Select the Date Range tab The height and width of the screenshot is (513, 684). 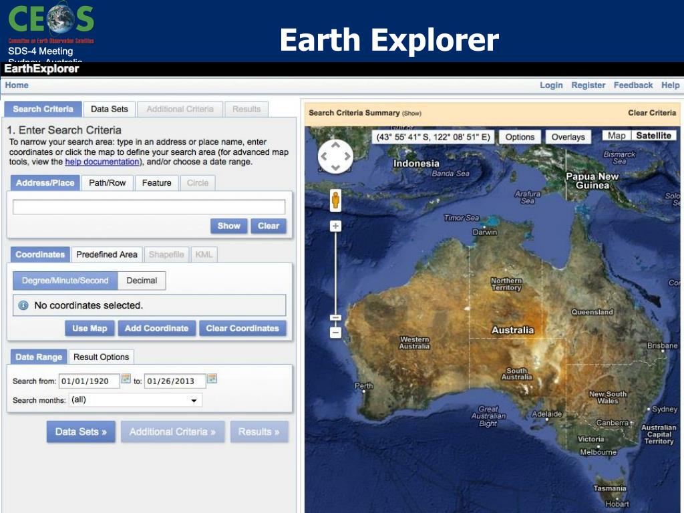click(x=39, y=357)
